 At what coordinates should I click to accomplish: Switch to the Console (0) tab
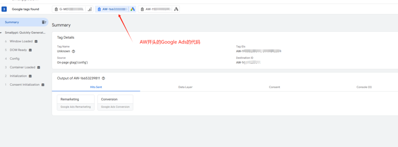tap(364, 87)
